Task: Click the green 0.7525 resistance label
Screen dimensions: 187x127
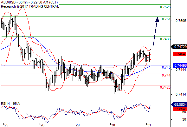Action: 165,7
